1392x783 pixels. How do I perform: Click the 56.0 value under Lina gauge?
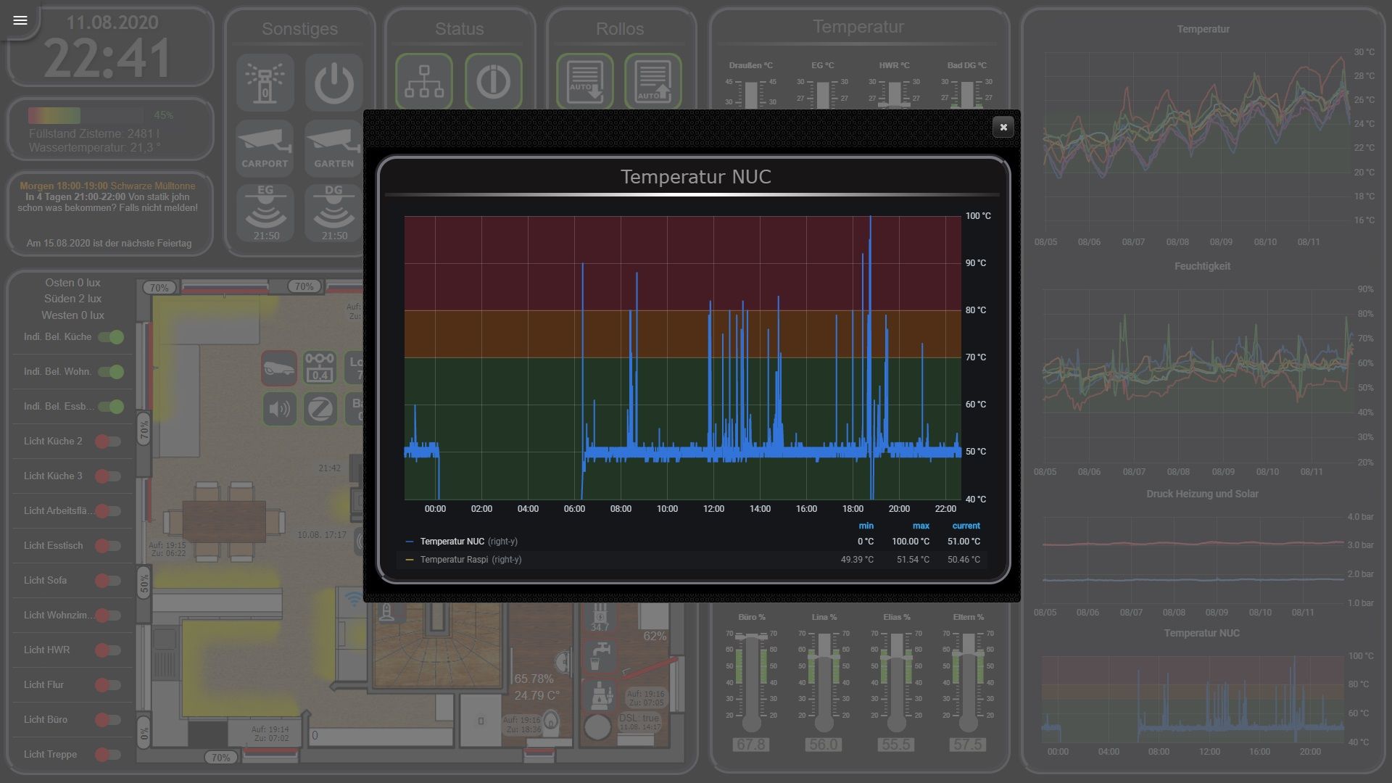tap(824, 745)
